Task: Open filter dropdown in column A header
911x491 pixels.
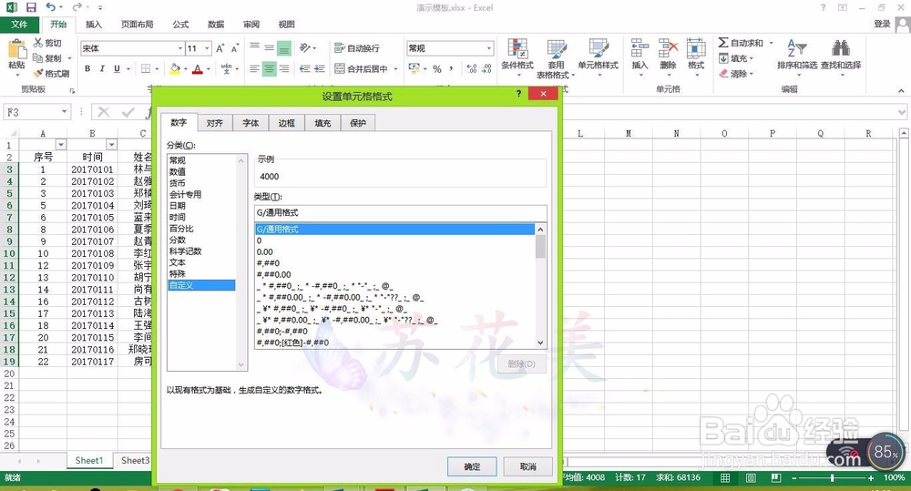Action: (x=60, y=145)
